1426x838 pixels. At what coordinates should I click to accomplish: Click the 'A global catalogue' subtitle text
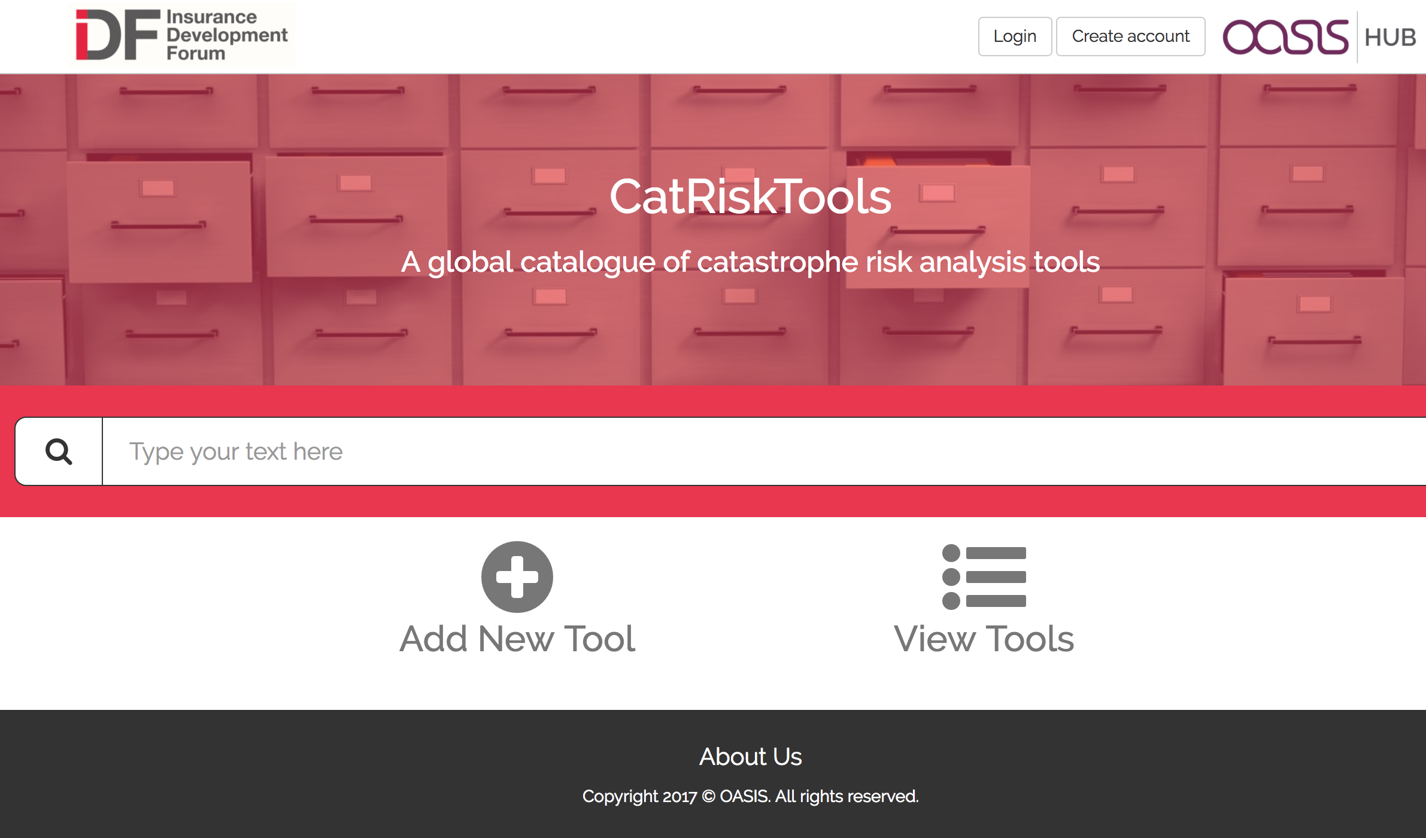[x=751, y=262]
